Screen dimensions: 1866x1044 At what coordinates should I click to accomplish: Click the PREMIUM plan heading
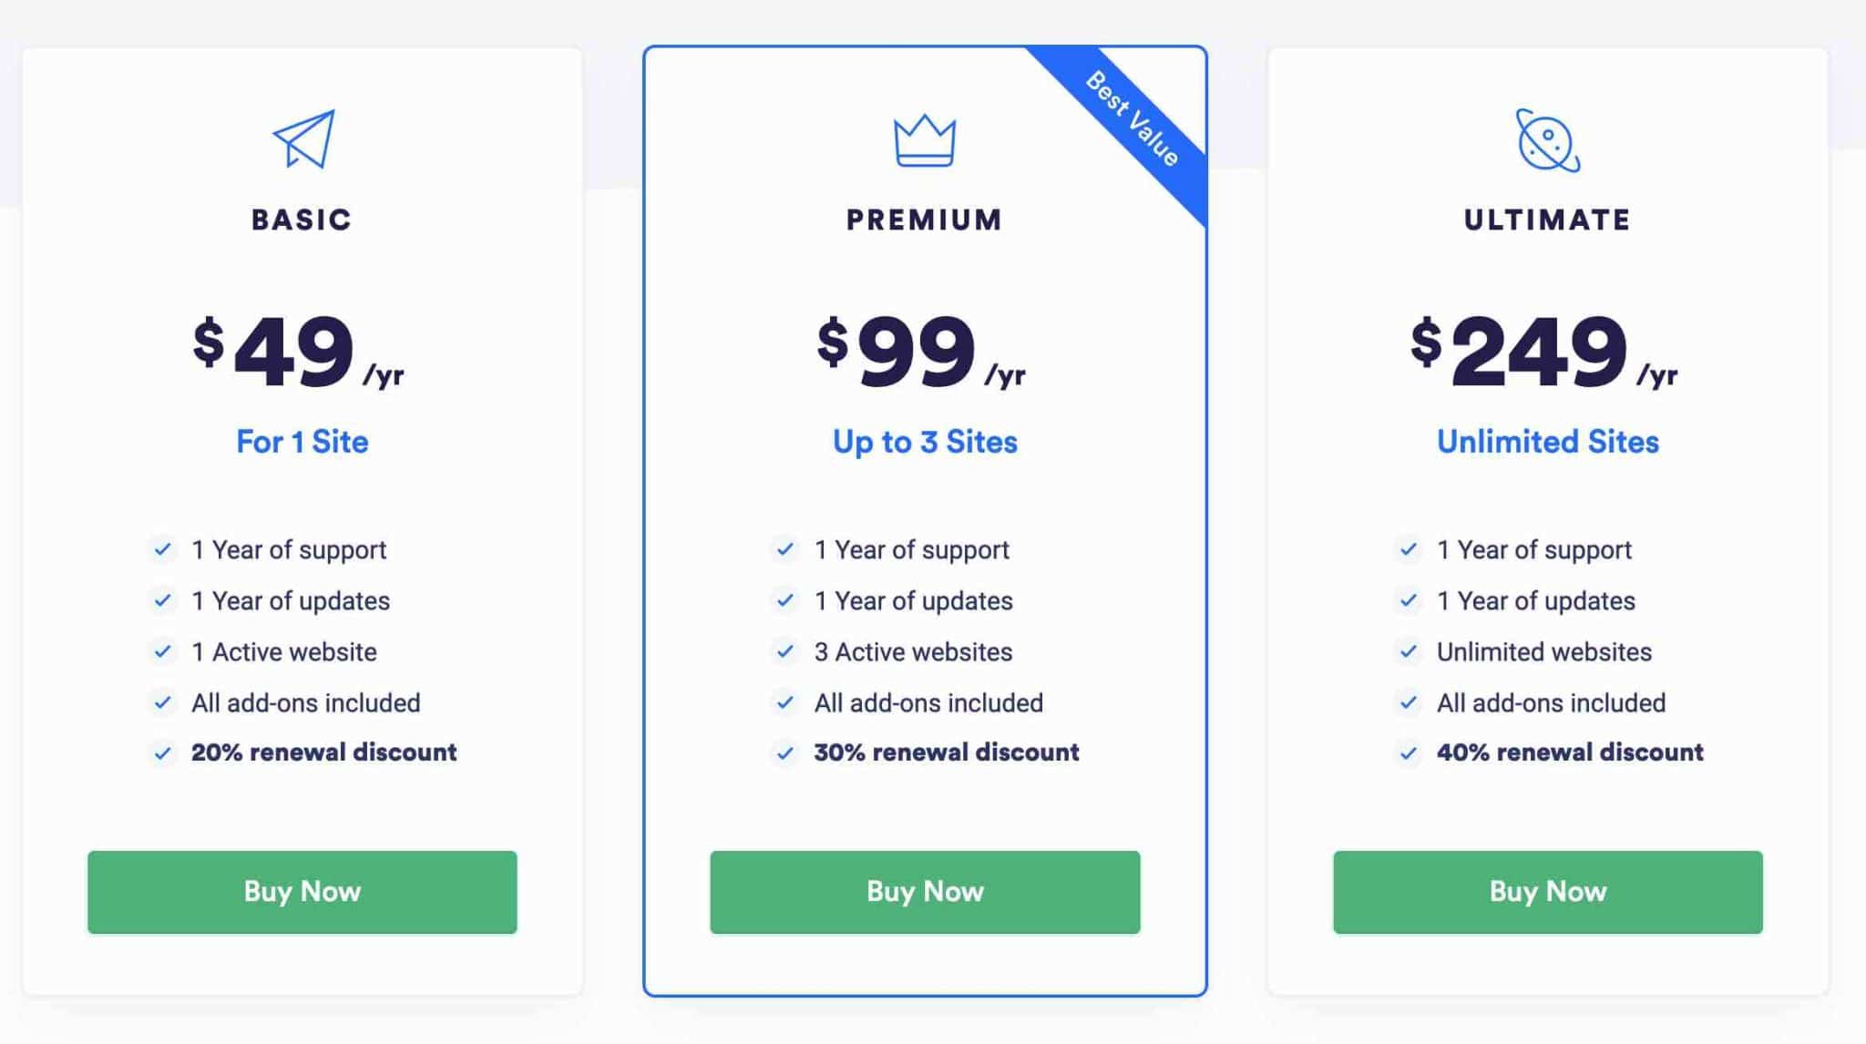tap(924, 220)
